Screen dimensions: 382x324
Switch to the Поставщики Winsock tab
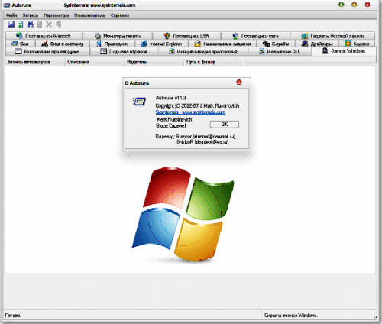(x=44, y=36)
